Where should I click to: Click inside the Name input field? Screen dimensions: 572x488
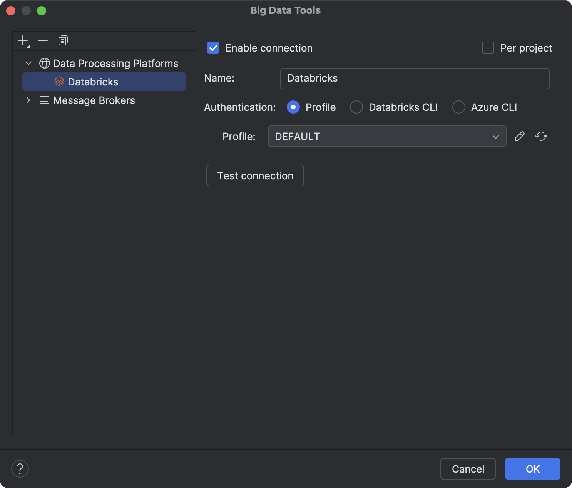tap(415, 78)
